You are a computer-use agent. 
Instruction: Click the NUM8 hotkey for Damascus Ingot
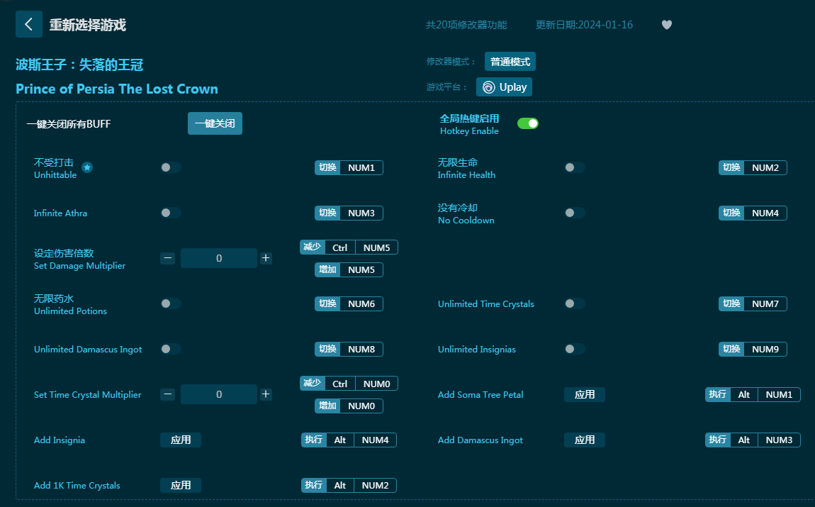pos(349,349)
